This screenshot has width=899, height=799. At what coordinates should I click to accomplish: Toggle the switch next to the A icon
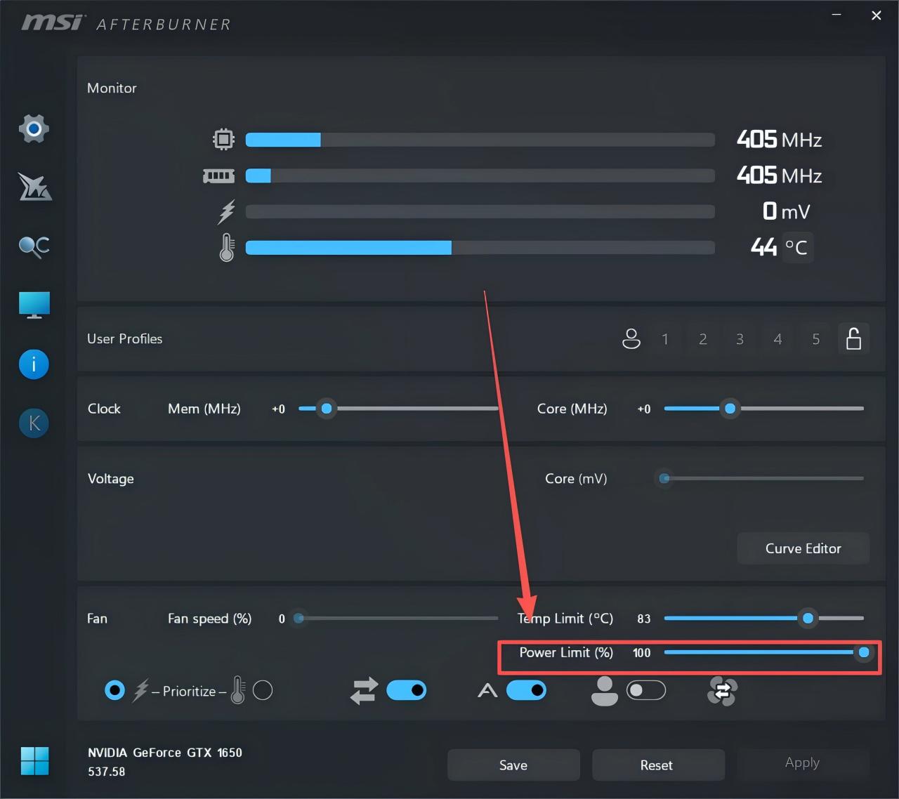coord(526,691)
